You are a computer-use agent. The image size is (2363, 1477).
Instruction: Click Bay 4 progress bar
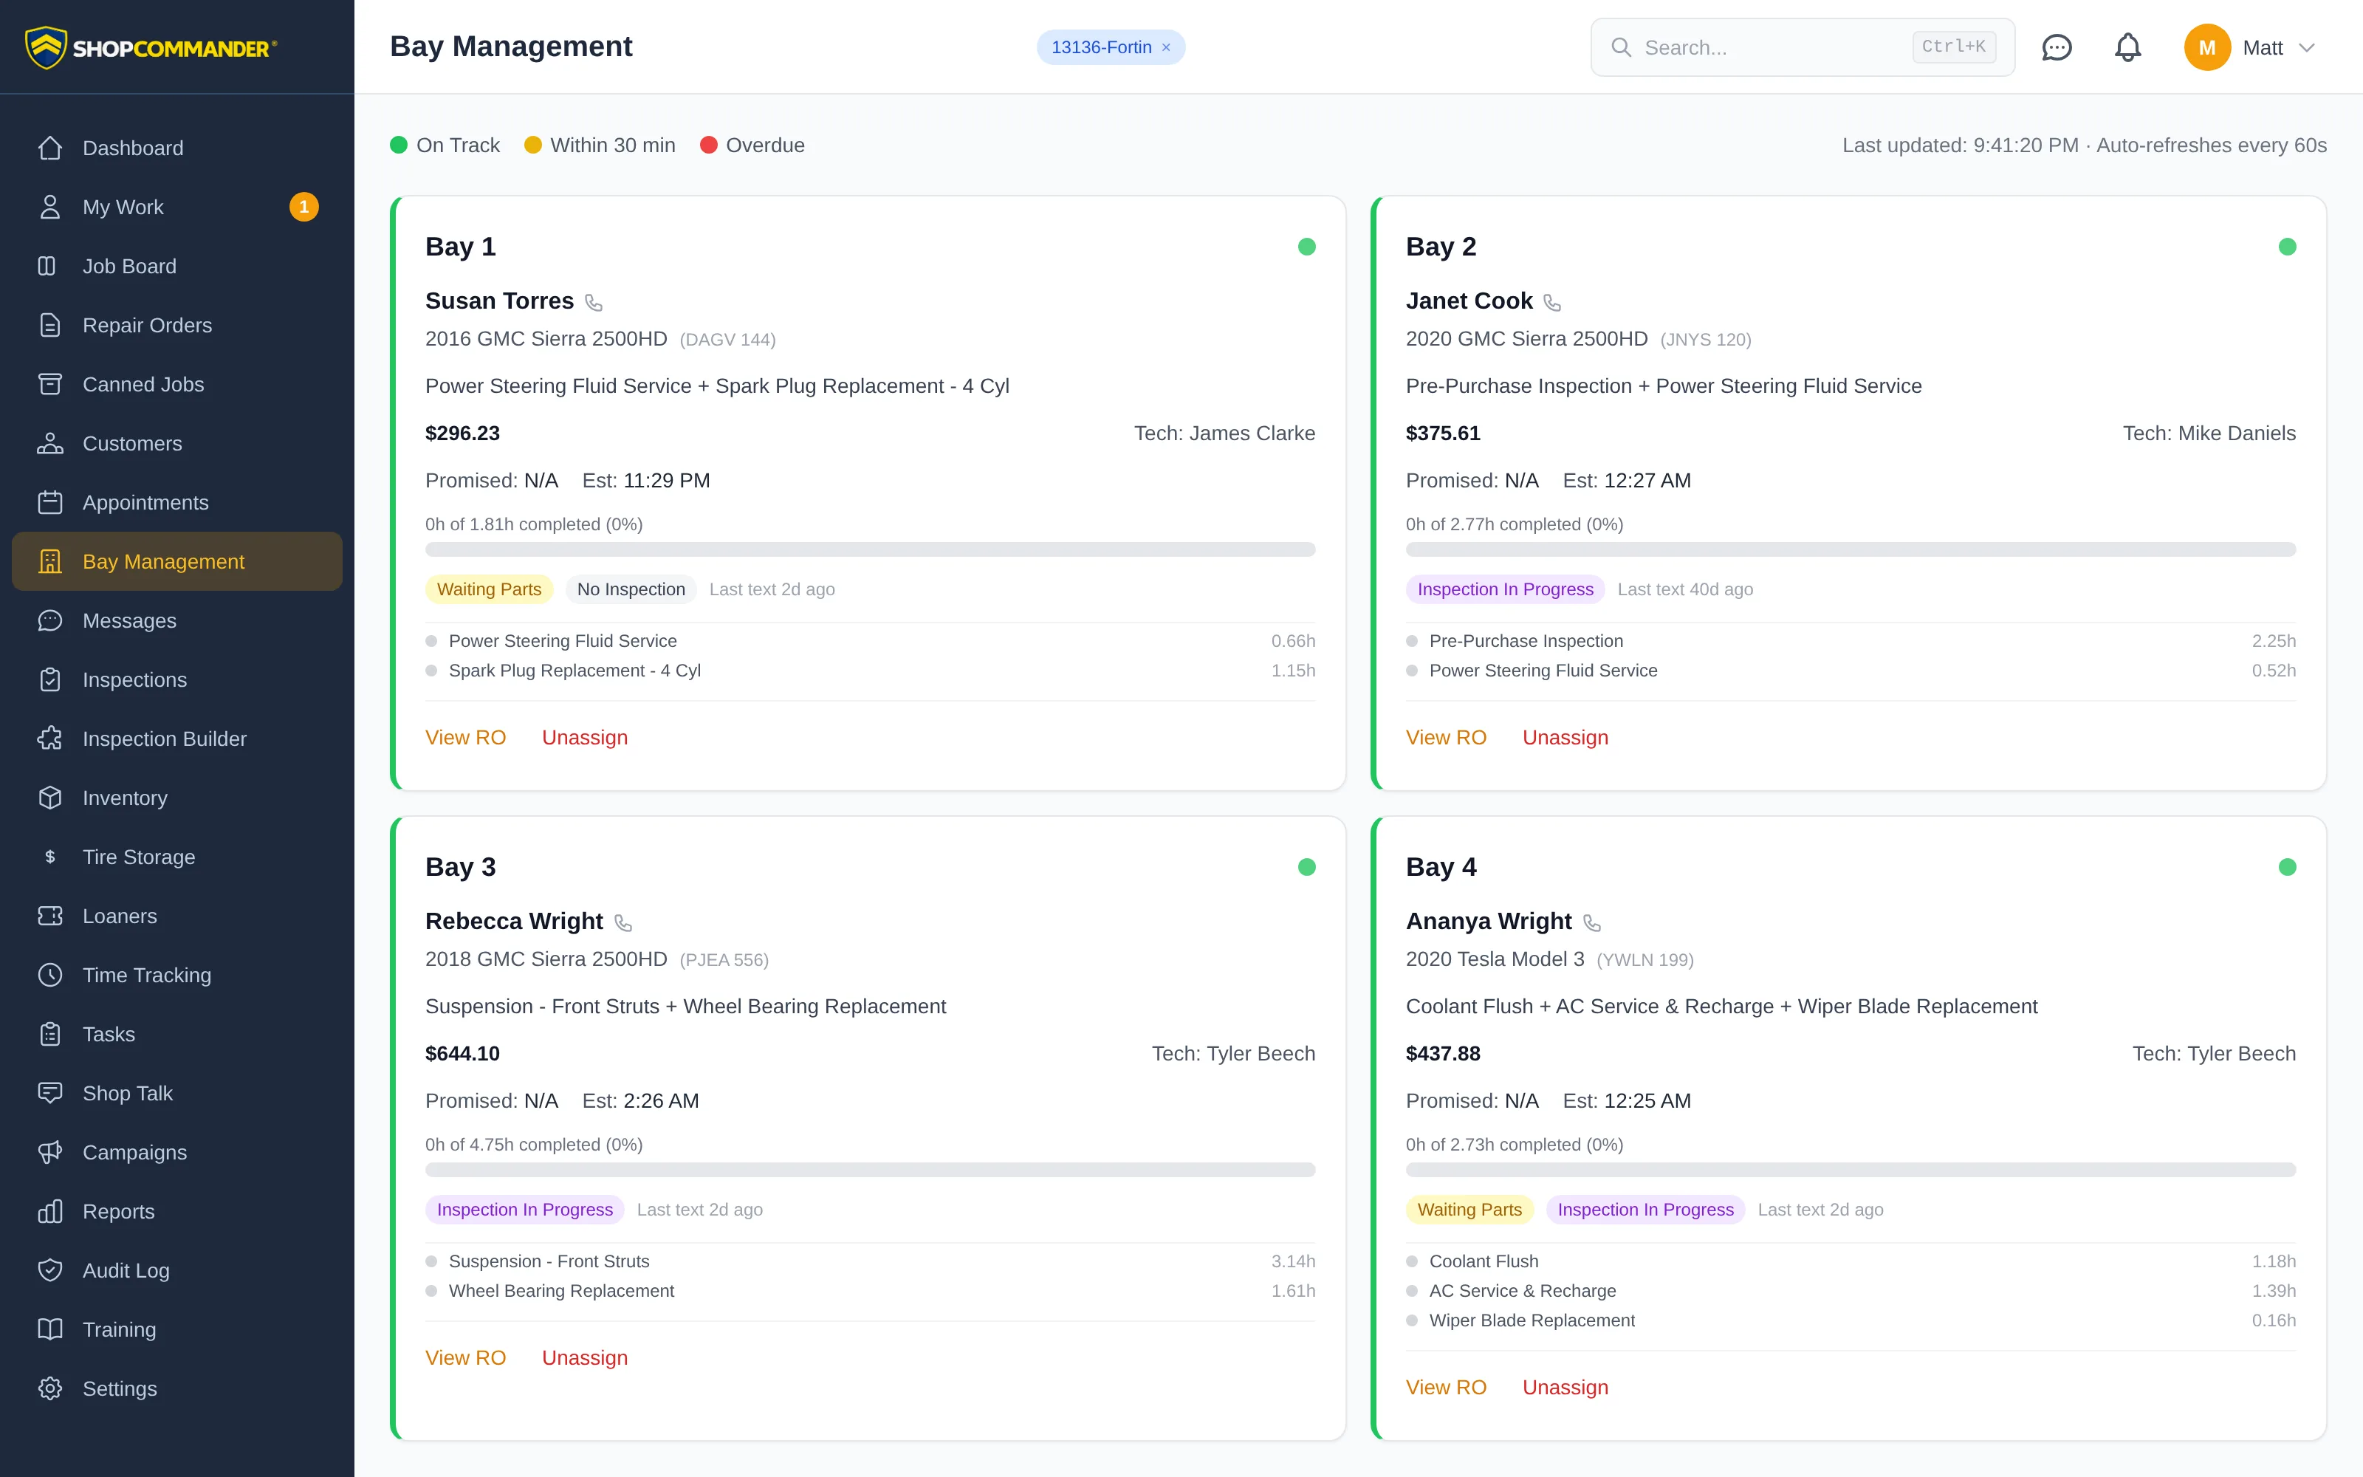[x=1851, y=1169]
